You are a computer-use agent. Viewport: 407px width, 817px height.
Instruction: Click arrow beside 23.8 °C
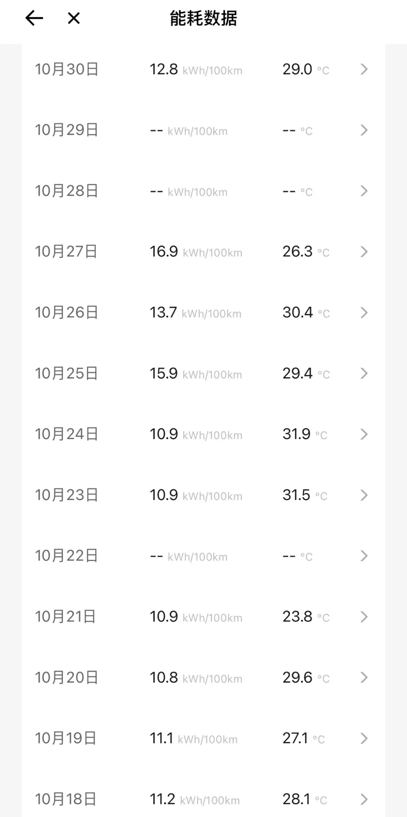coord(364,617)
